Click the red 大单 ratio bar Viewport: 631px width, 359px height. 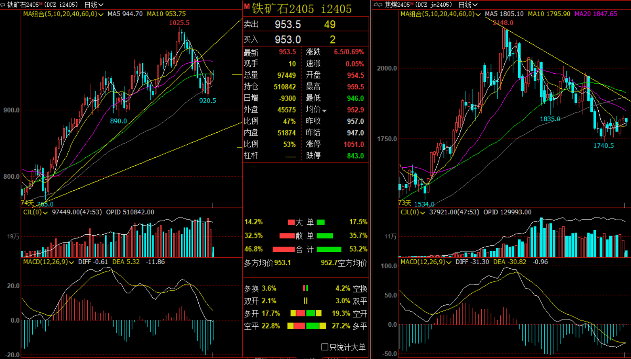pos(291,222)
